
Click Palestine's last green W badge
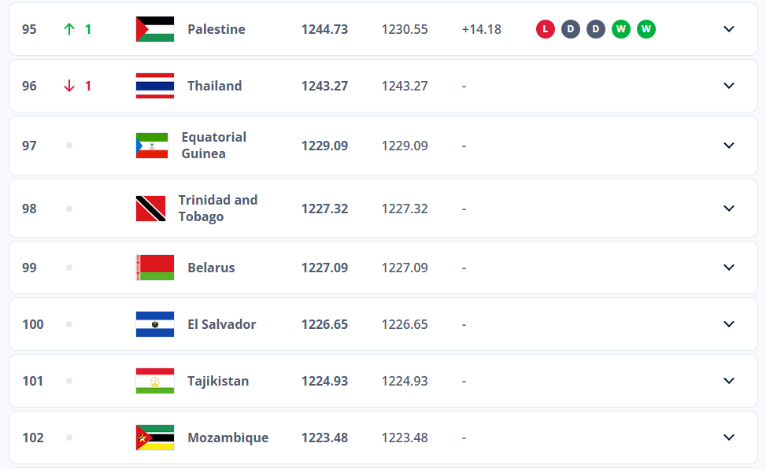(x=646, y=29)
